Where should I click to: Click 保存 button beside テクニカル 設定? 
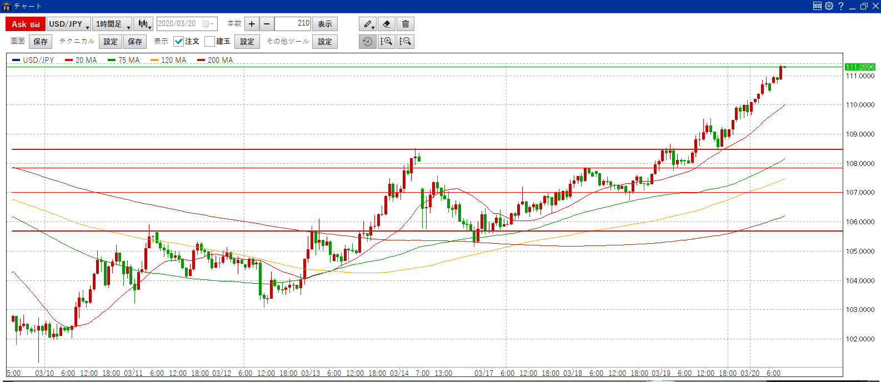pos(135,42)
